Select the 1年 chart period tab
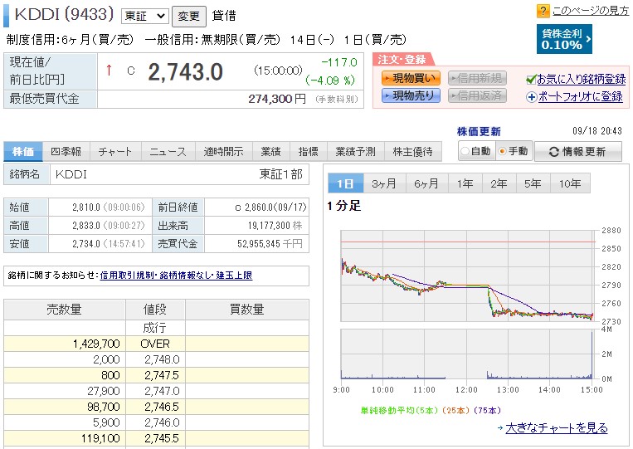633x449 pixels. (x=465, y=183)
